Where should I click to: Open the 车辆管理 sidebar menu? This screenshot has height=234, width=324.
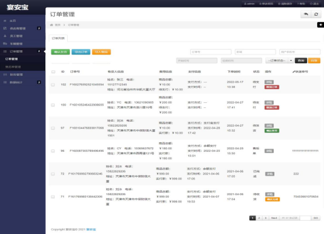click(x=23, y=43)
